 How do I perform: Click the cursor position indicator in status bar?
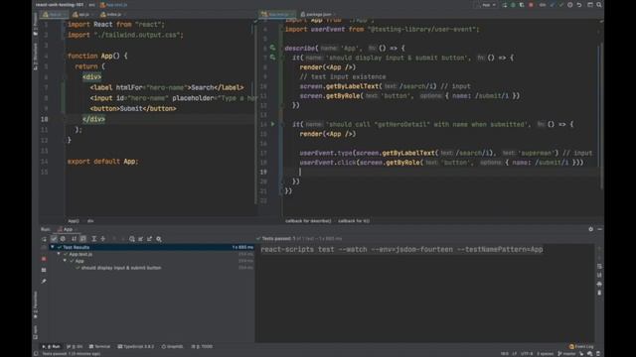(x=504, y=353)
